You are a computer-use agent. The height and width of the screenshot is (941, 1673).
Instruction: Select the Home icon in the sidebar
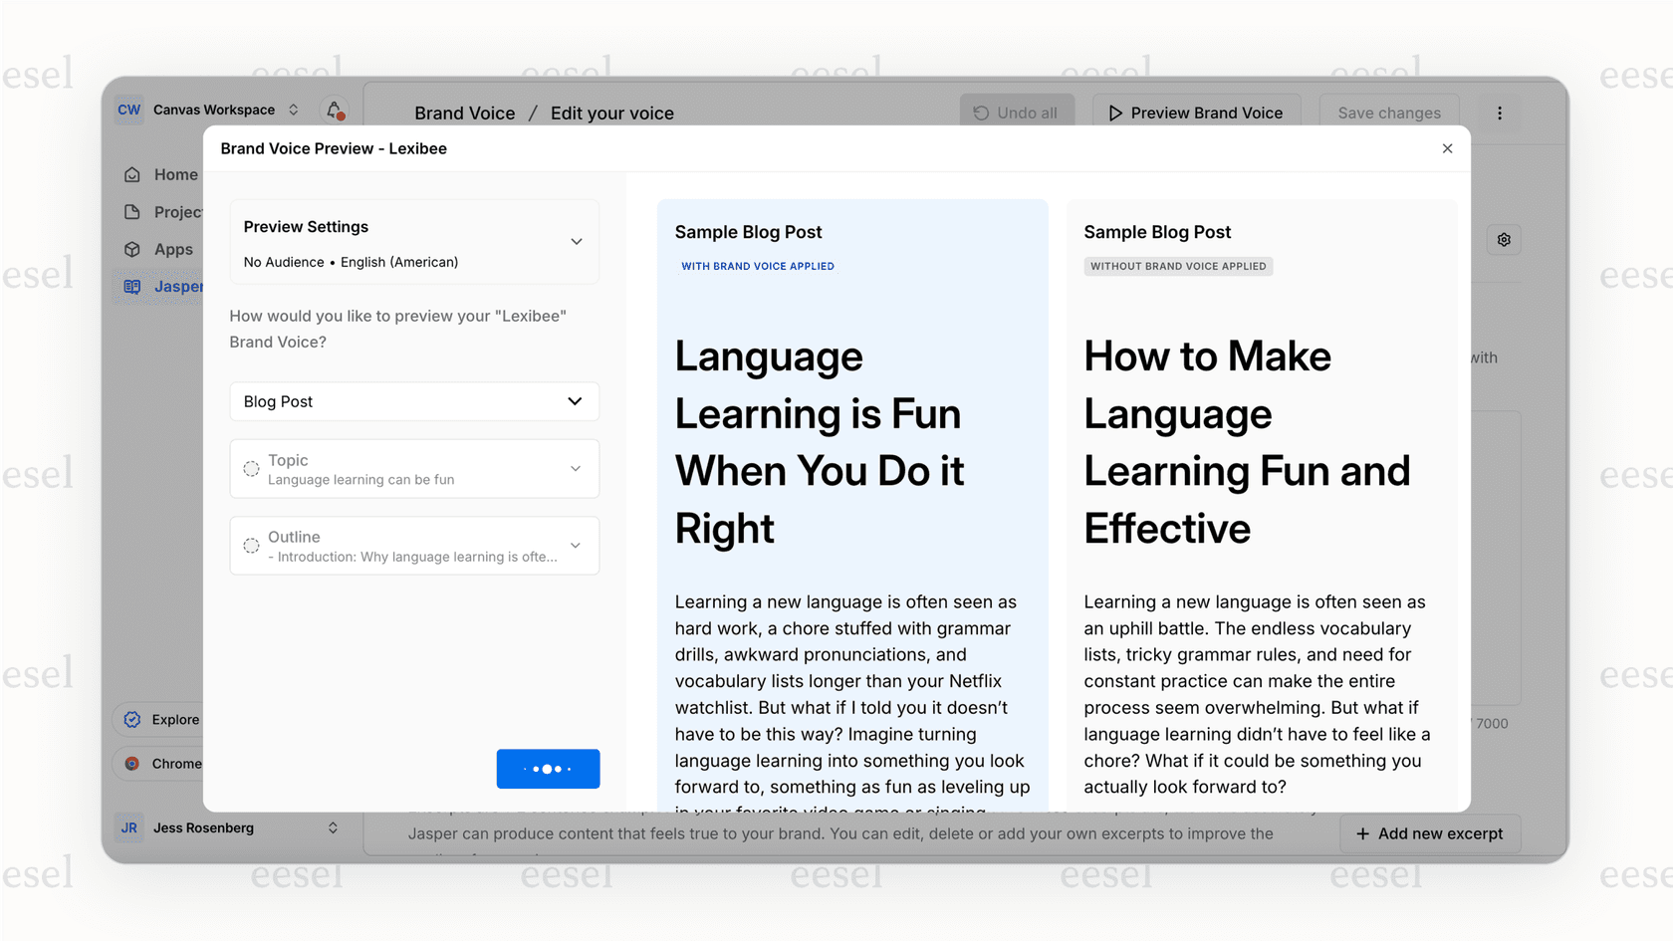click(132, 174)
